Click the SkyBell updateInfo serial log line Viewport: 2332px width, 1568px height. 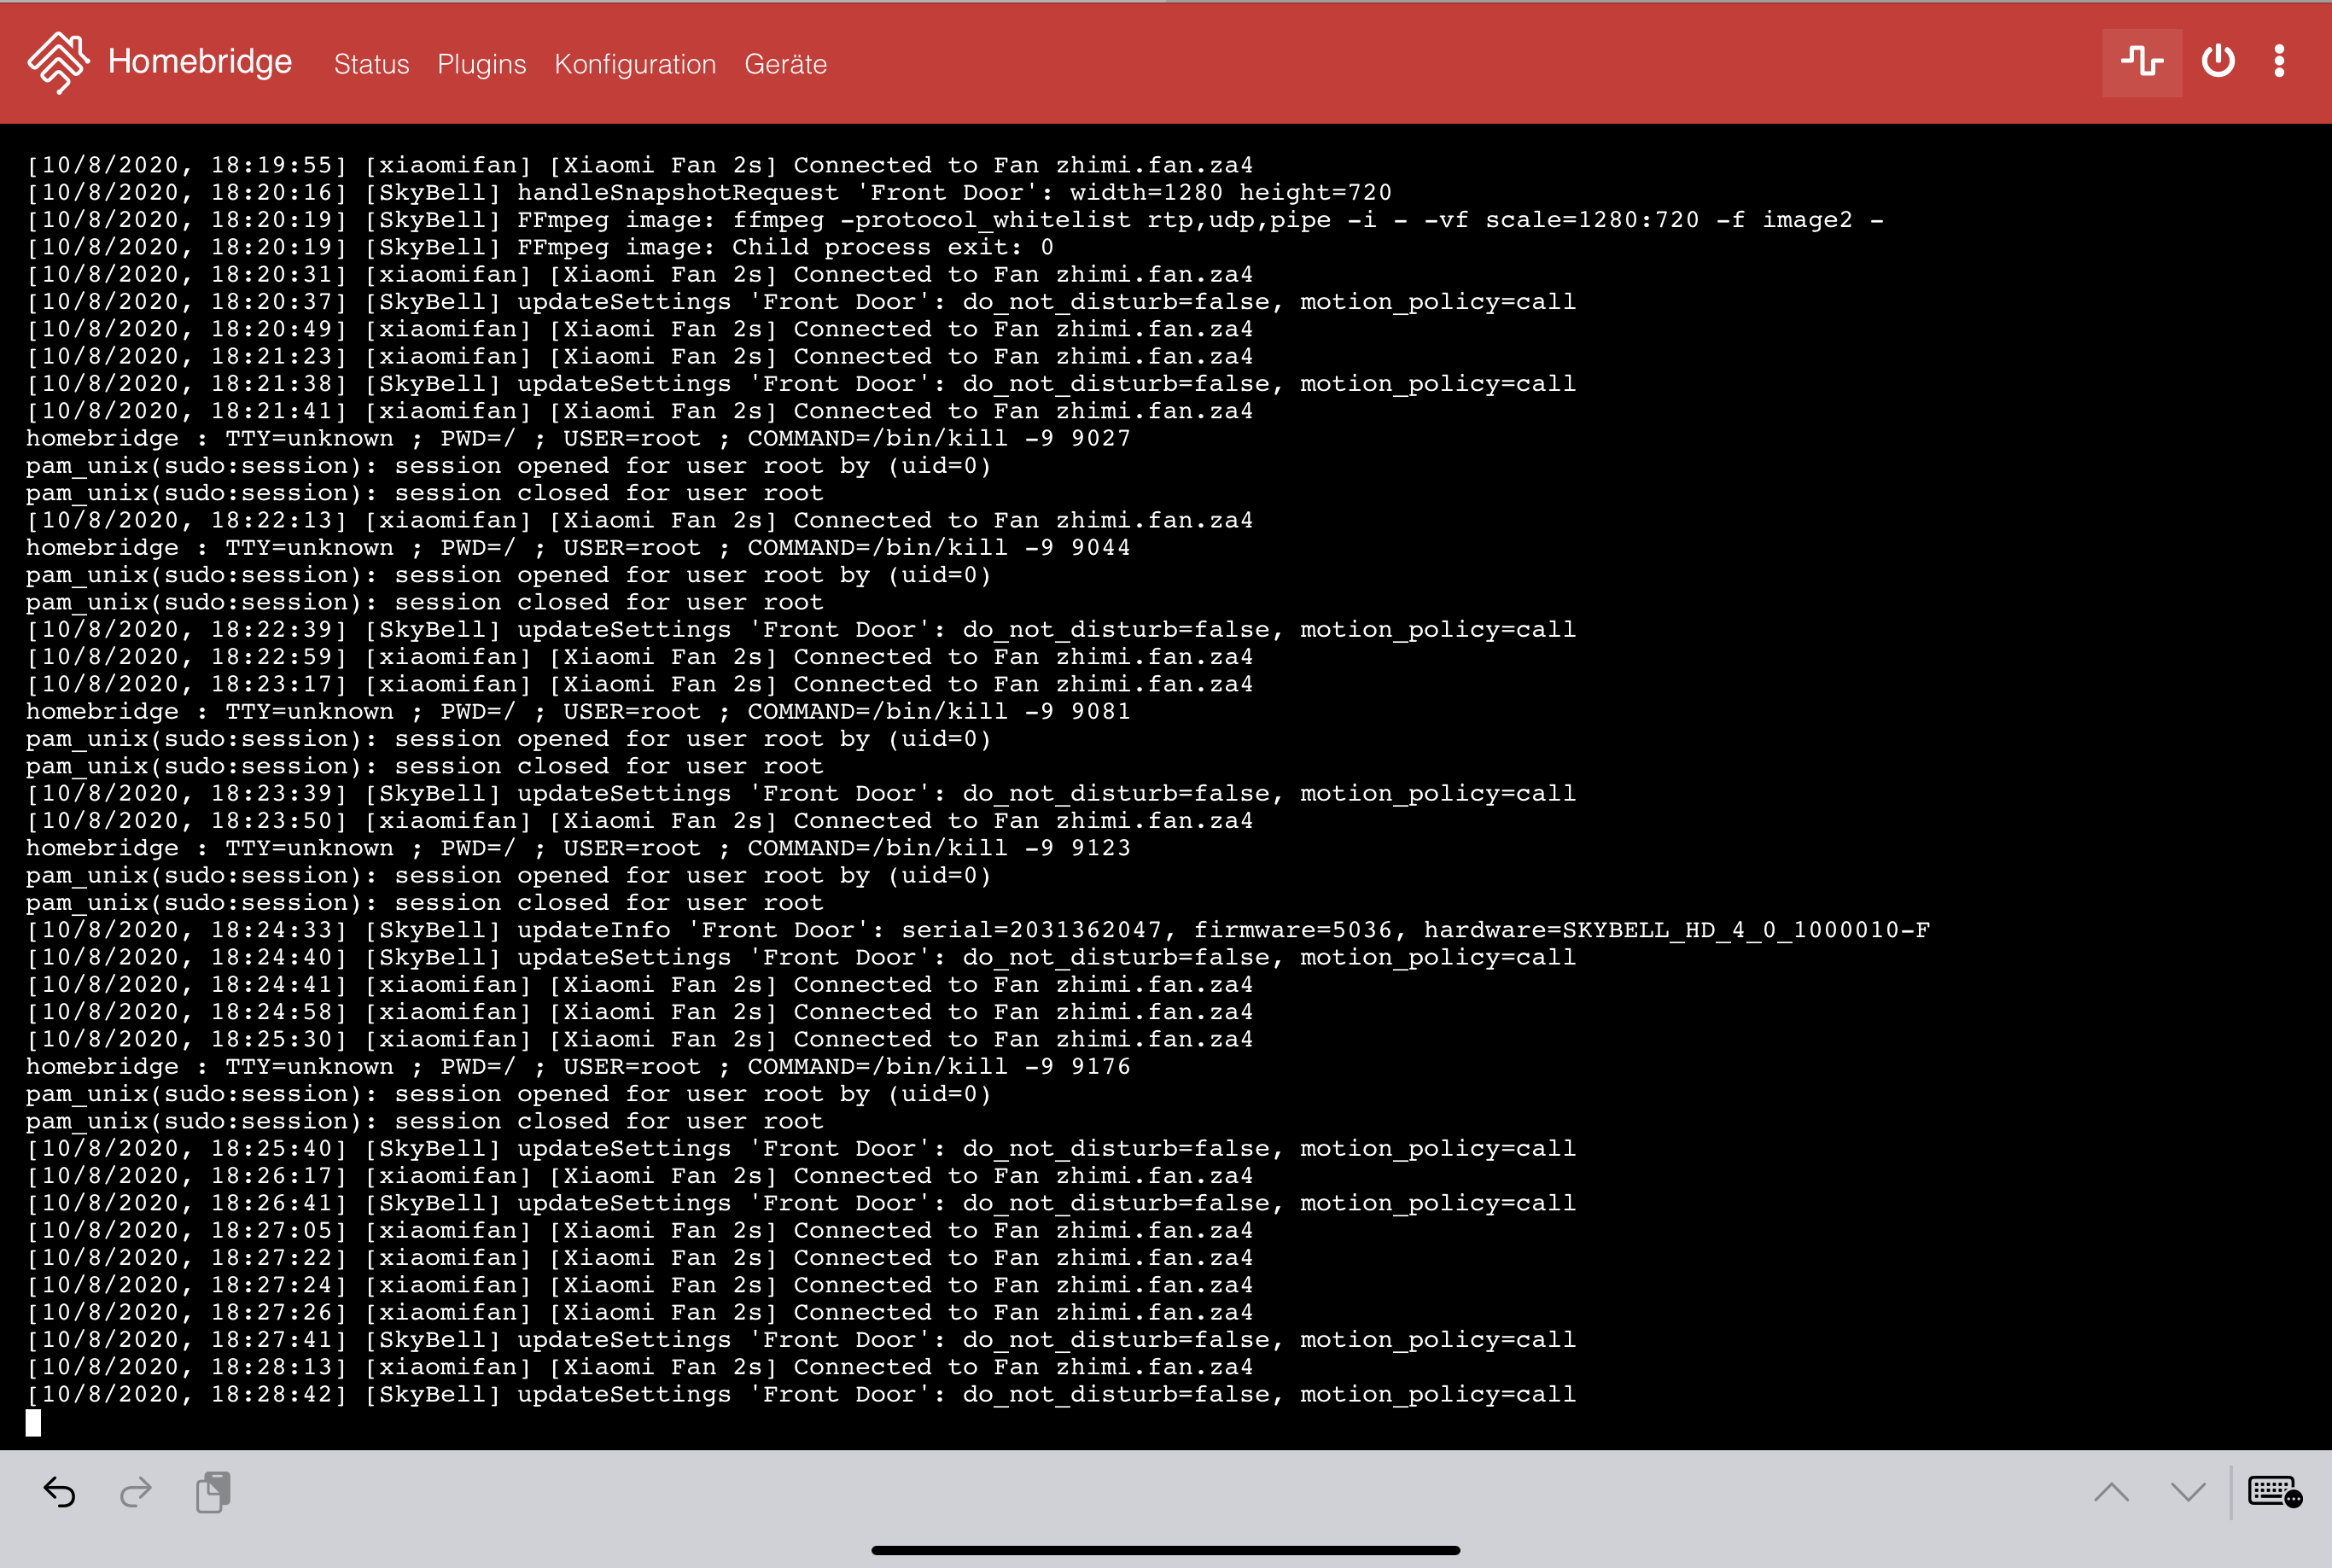977,930
